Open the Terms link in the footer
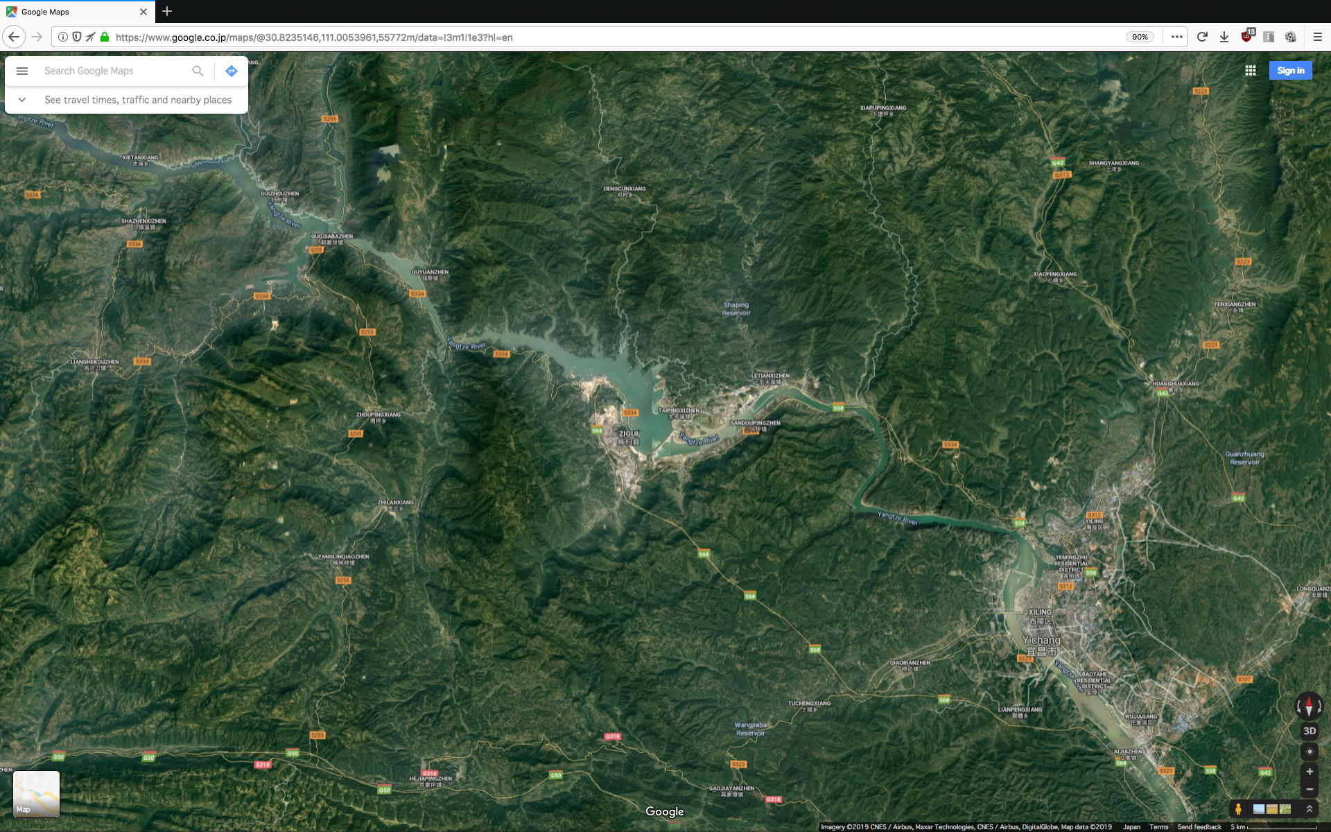Screen dimensions: 1331x832 [x=1158, y=826]
